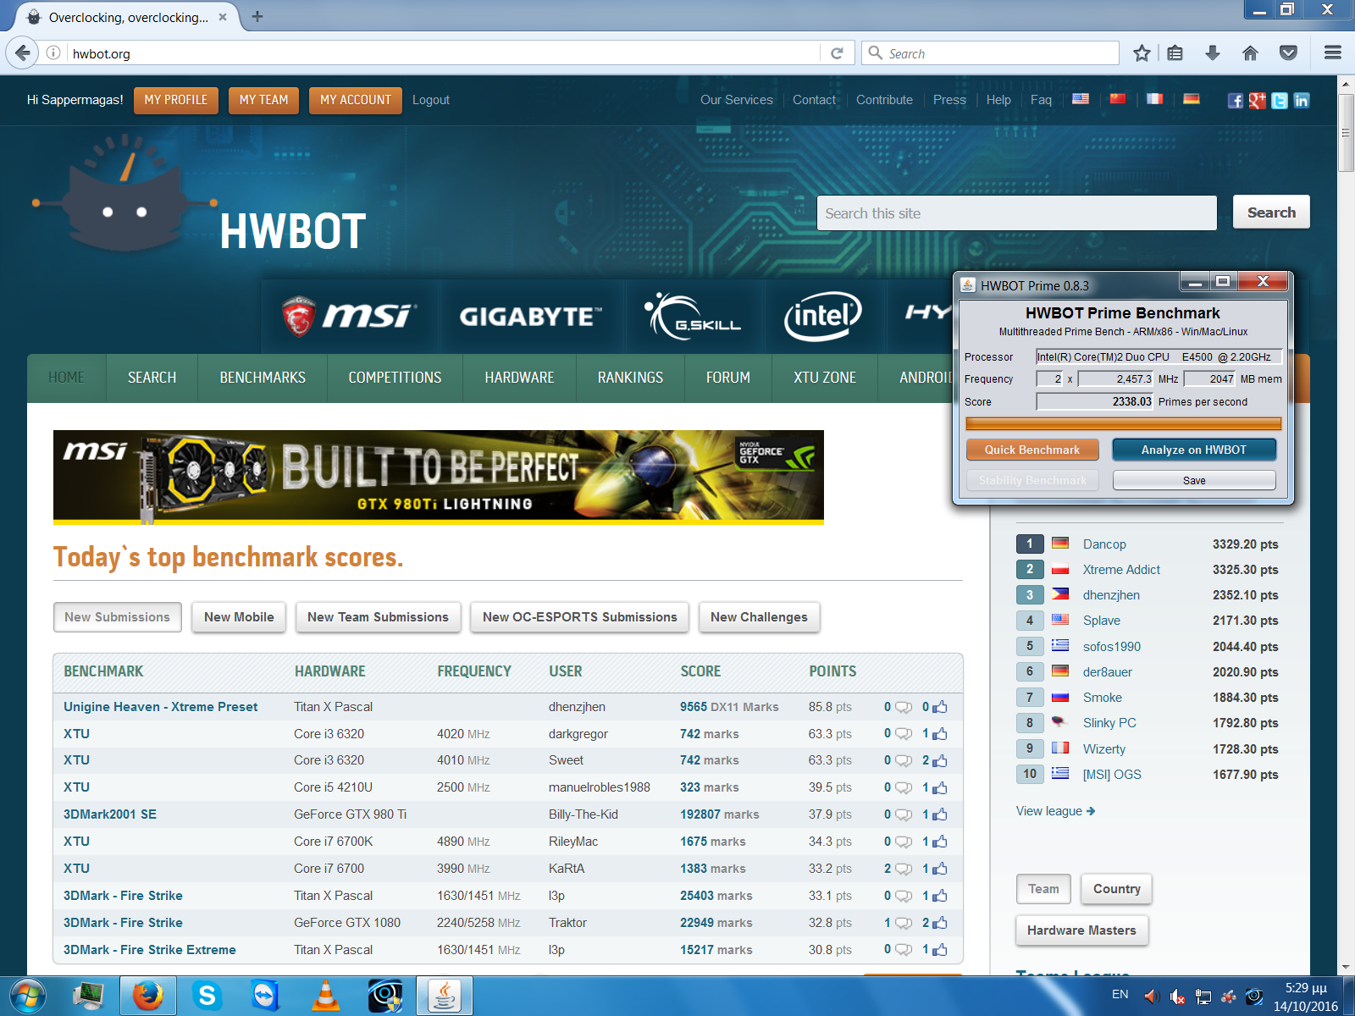Click the Hardware Masters button

click(1081, 930)
